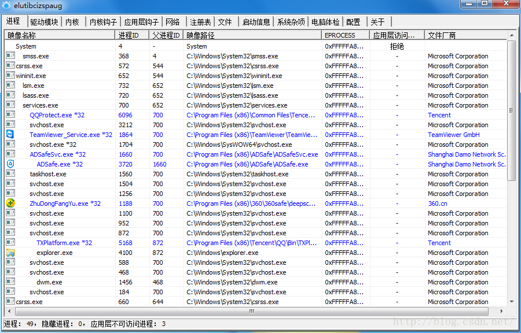Sort by 映像名称 column header

pos(60,35)
